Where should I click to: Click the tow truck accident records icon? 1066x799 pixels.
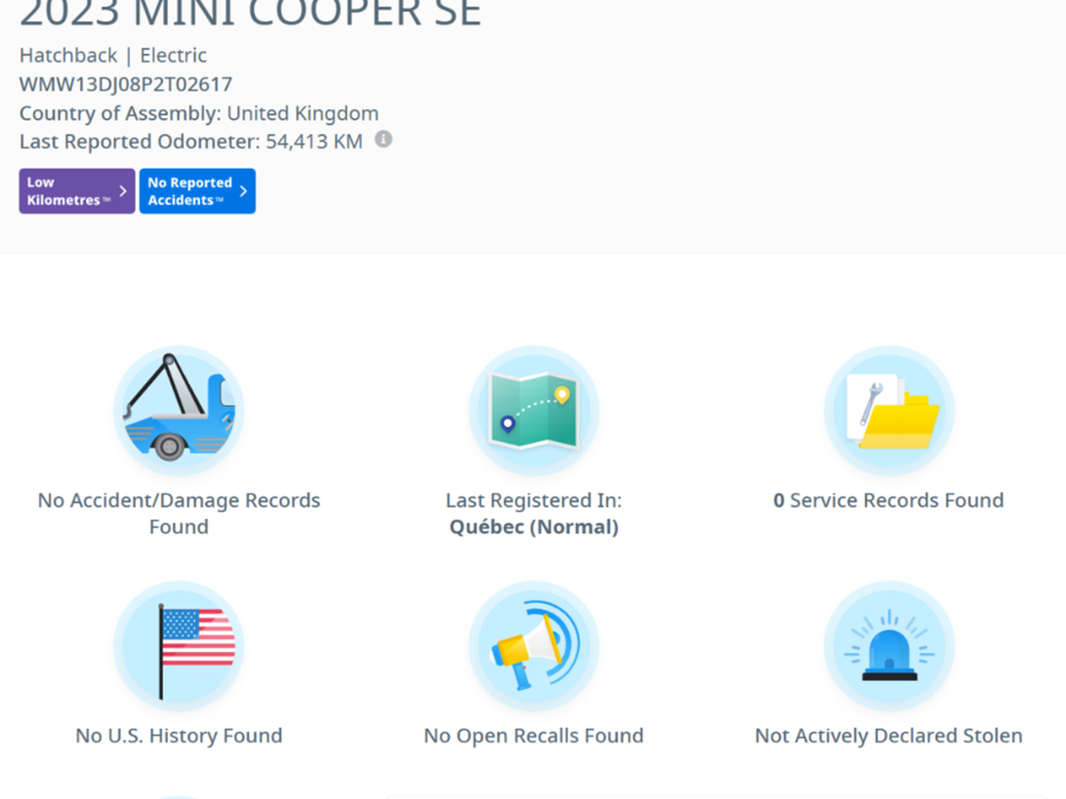click(178, 411)
